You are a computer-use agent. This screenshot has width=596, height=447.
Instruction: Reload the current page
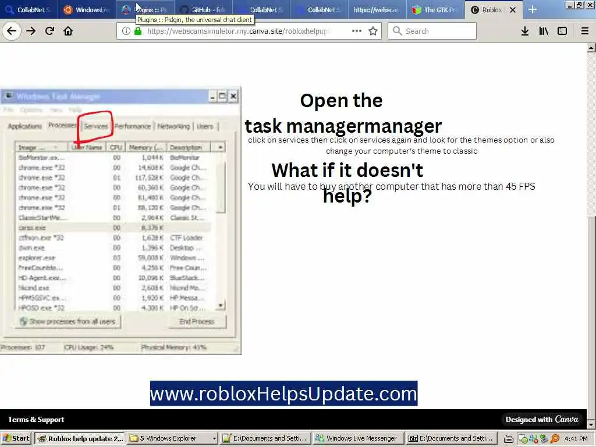(50, 31)
